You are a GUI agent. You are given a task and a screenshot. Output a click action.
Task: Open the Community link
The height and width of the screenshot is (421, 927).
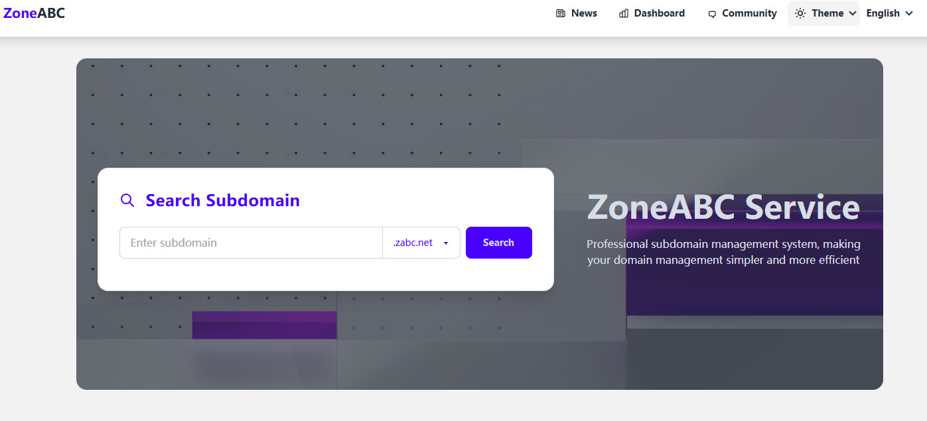tap(742, 13)
